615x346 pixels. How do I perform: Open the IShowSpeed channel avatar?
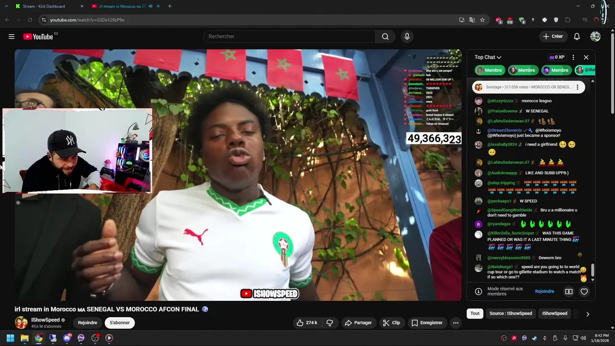(x=21, y=323)
